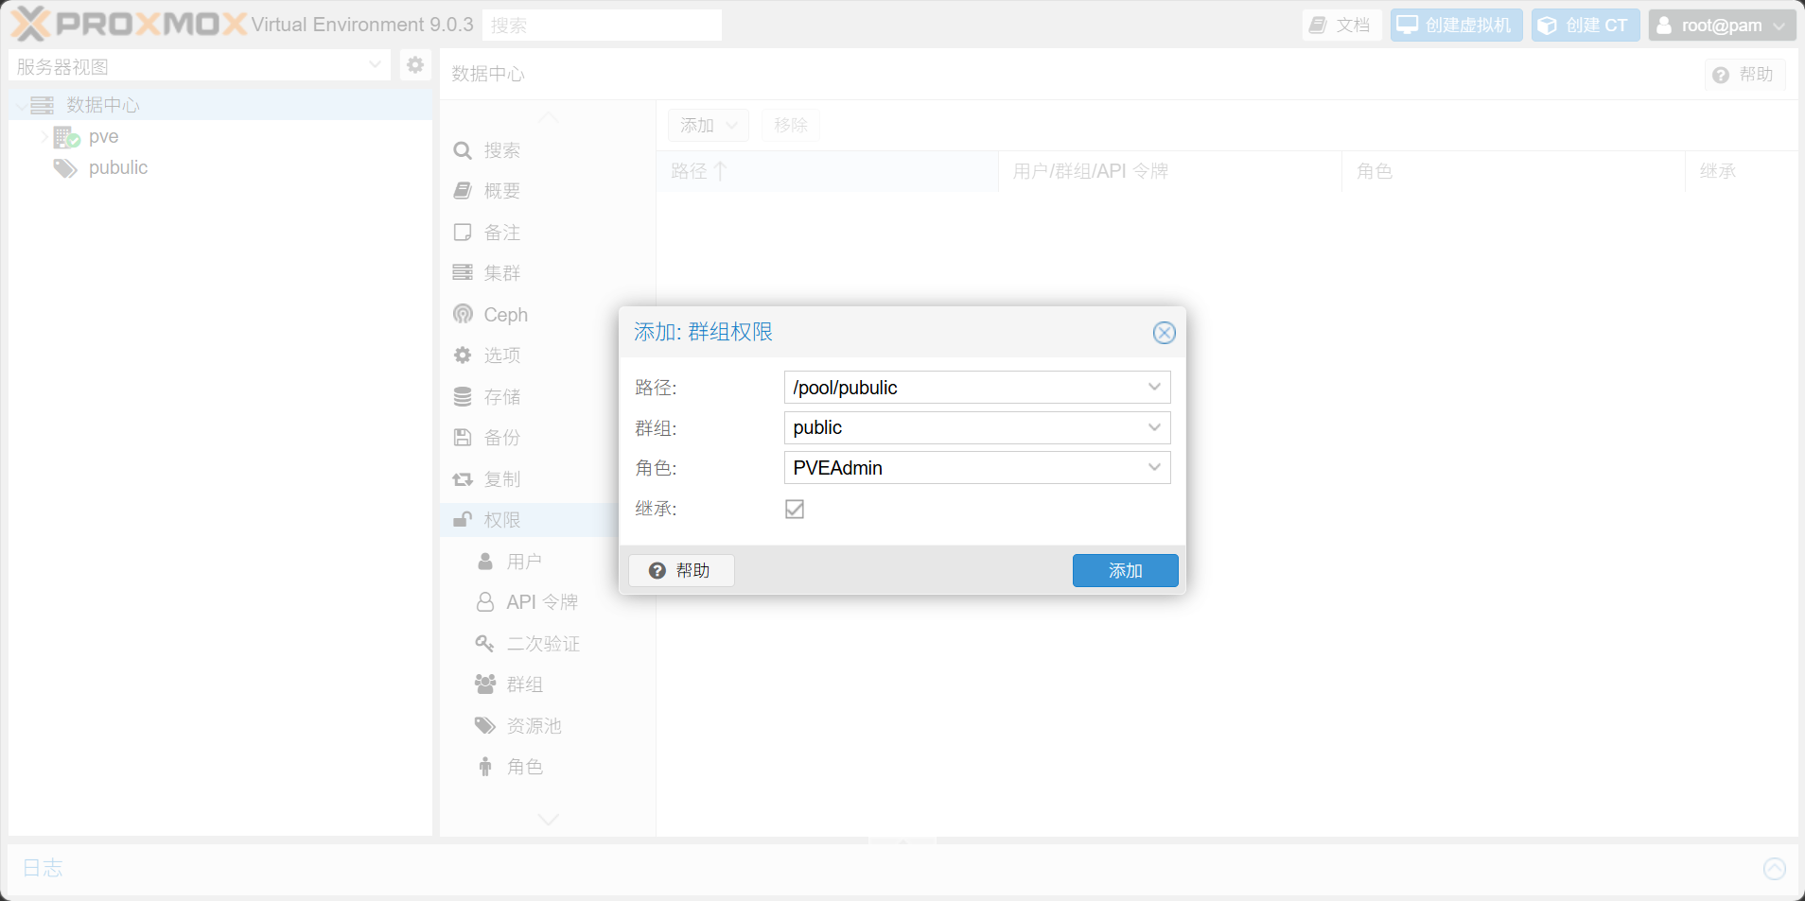Open the root@pam user menu
This screenshot has height=901, width=1805.
[x=1721, y=26]
